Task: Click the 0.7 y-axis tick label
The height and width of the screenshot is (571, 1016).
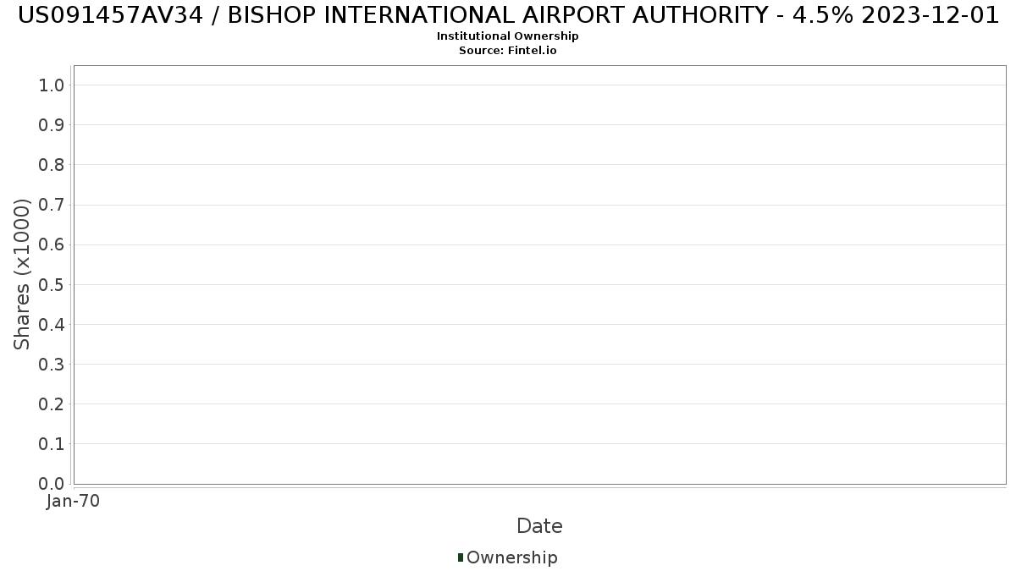Action: [52, 205]
